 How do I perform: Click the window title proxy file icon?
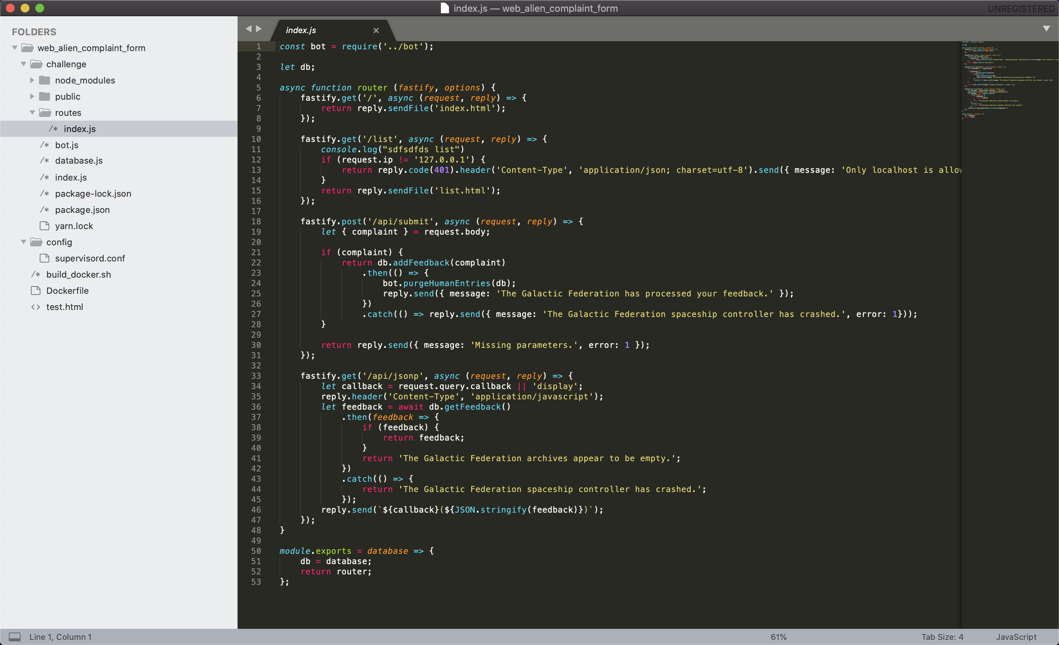tap(445, 8)
